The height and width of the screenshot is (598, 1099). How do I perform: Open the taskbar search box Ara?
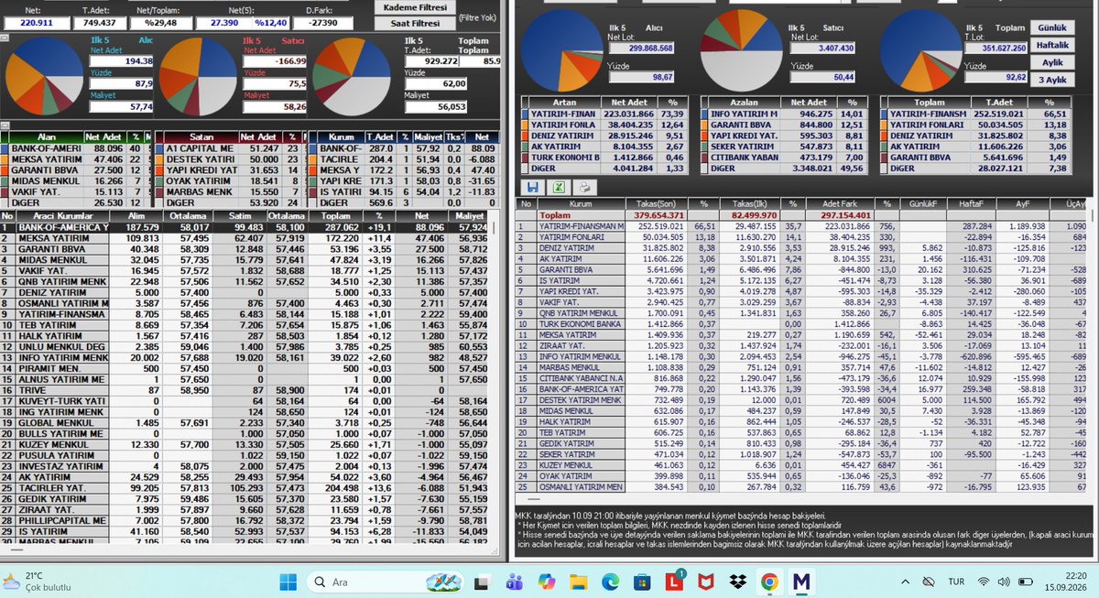coord(383,582)
